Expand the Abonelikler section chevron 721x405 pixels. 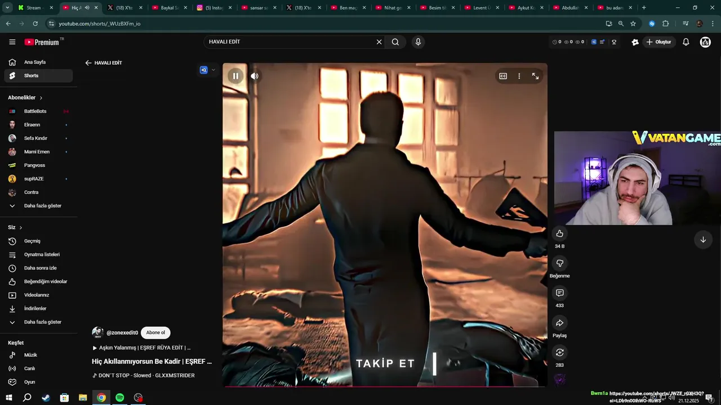[x=41, y=98]
